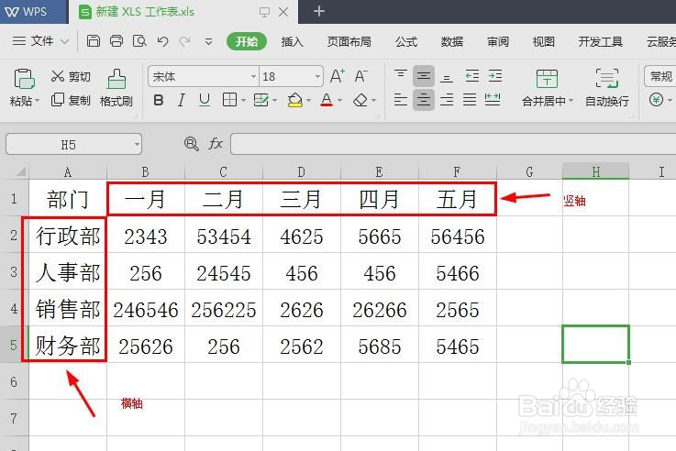Open the font color dropdown arrow
The height and width of the screenshot is (451, 676).
coord(339,100)
